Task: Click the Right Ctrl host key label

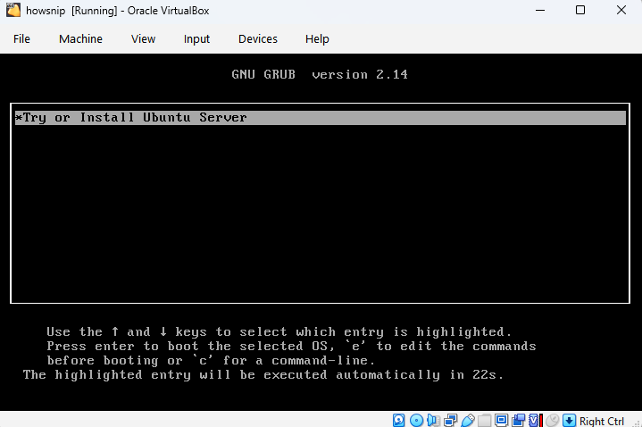Action: [x=602, y=422]
